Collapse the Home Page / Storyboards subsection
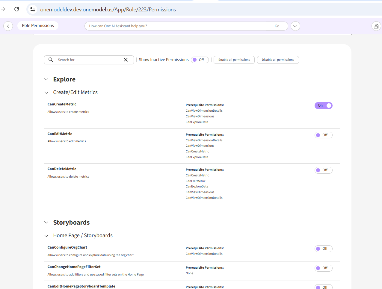382x289 pixels. [x=46, y=236]
